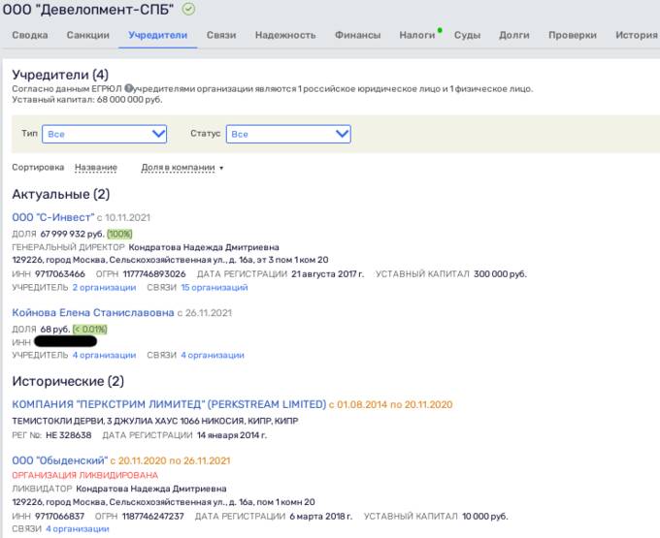This screenshot has width=660, height=538.
Task: Go to the Надежность tab
Action: pyautogui.click(x=285, y=35)
